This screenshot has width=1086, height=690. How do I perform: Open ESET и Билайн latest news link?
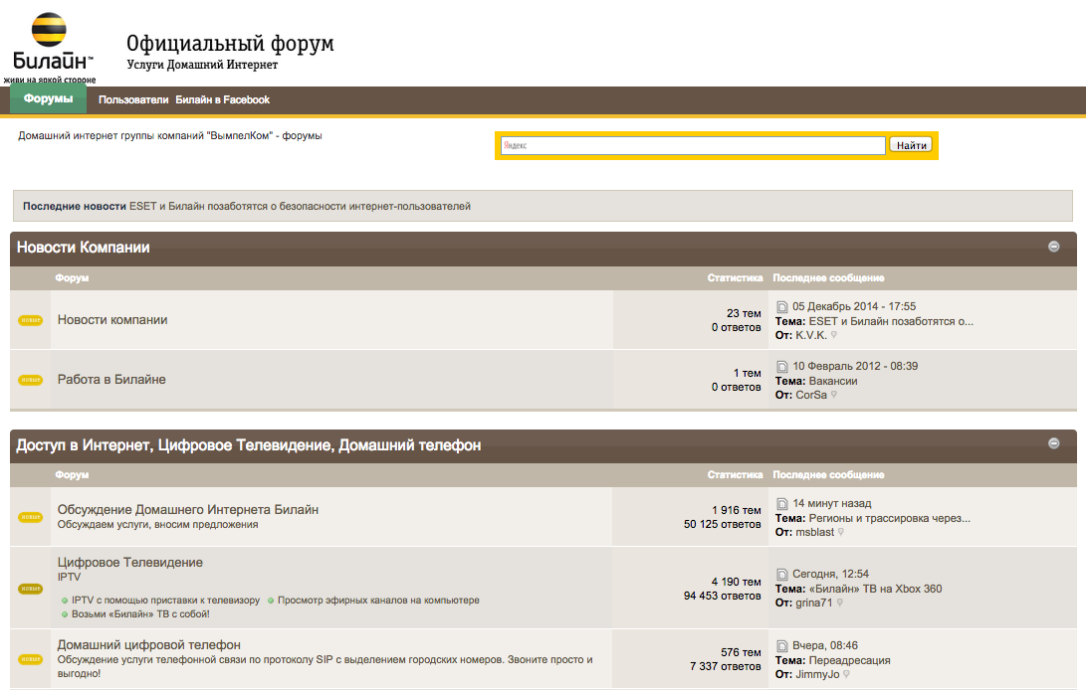(300, 206)
